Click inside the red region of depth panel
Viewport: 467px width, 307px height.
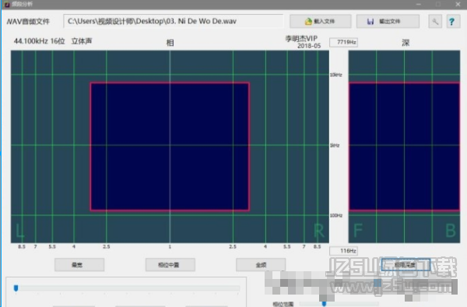tap(404, 147)
